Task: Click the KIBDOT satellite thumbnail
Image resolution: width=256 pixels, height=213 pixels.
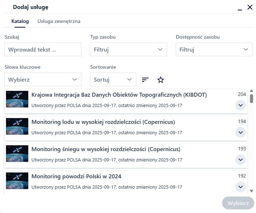Action: click(17, 99)
